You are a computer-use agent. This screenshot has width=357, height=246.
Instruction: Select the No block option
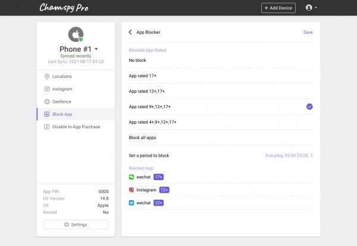(221, 60)
